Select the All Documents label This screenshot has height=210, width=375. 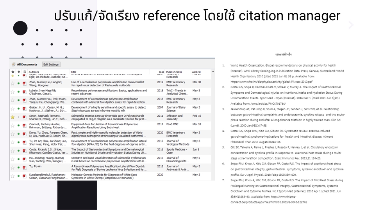click(27, 64)
